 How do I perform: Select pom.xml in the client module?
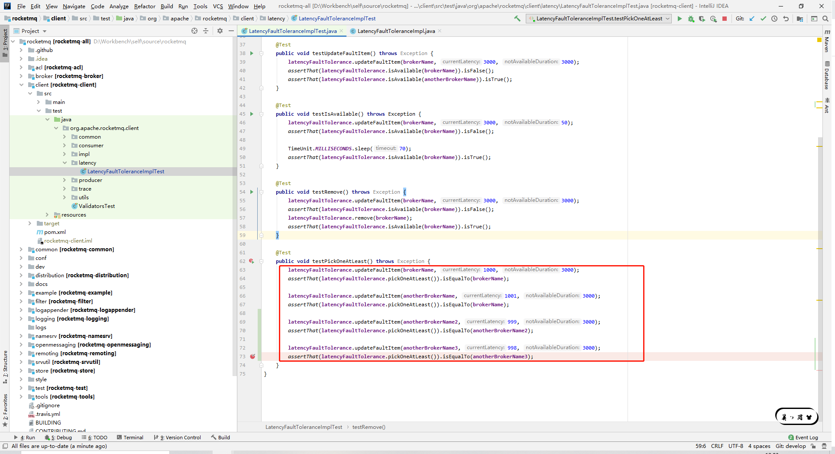(x=55, y=232)
